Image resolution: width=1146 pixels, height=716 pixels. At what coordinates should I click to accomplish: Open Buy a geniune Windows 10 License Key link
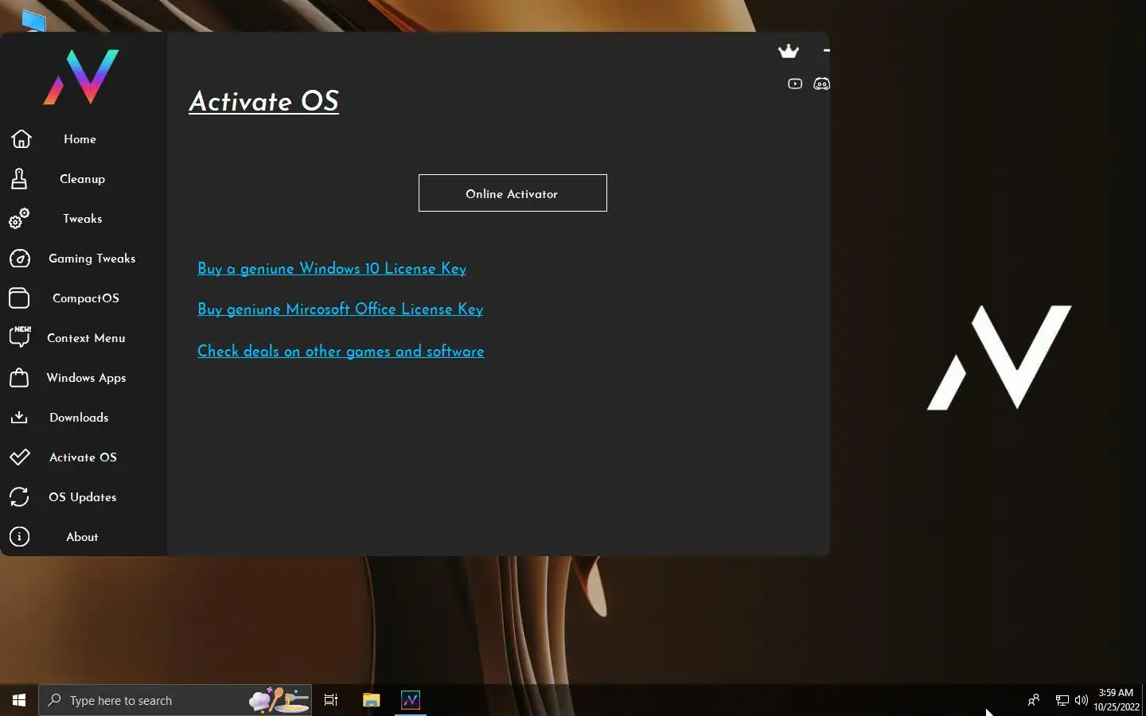(x=332, y=269)
